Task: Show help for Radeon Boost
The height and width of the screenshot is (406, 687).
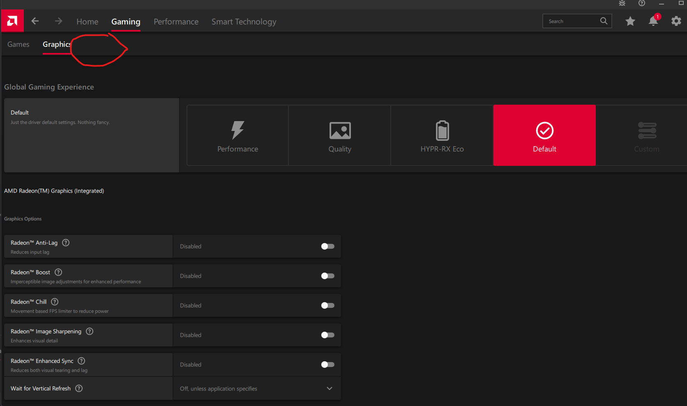Action: point(58,272)
